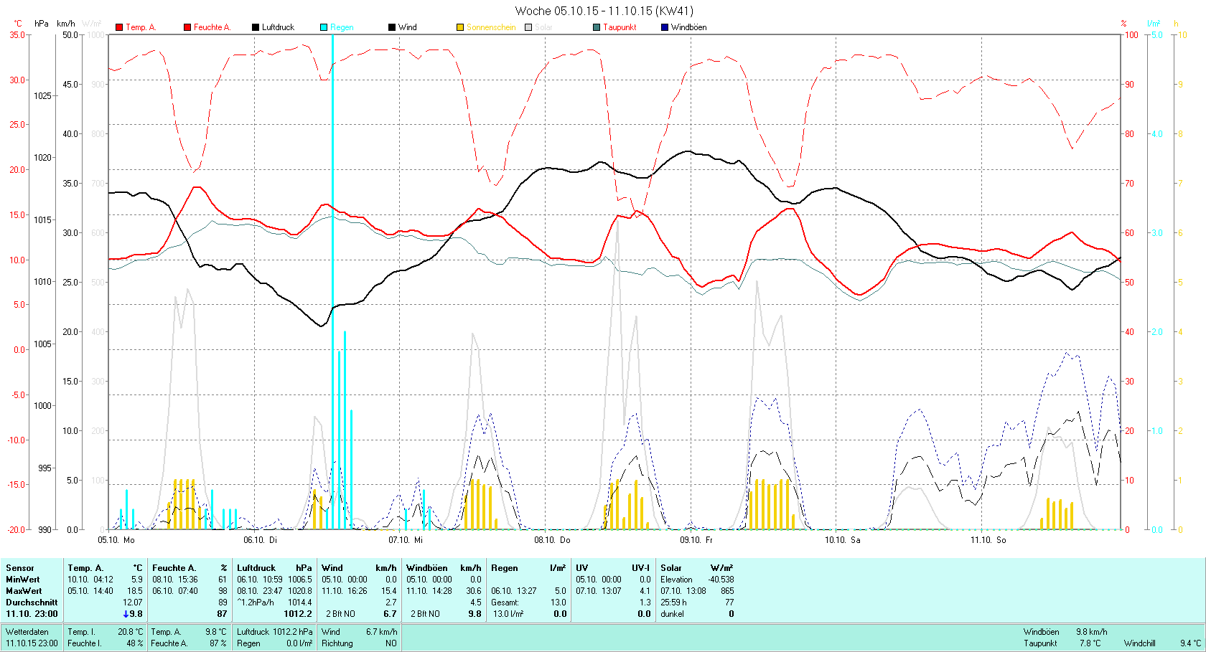The height and width of the screenshot is (652, 1206).
Task: Click the maximum temperature value '18.5'
Action: point(134,590)
